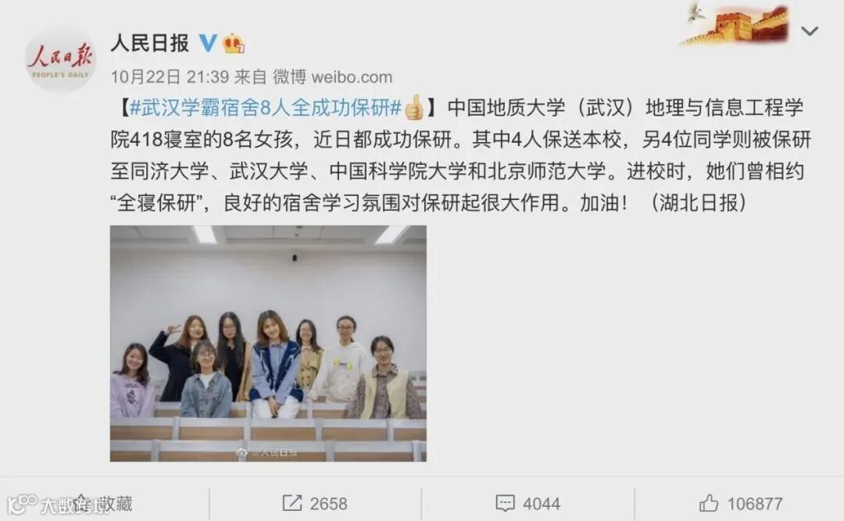This screenshot has height=521, width=844.
Task: Click the post timestamp 10月22日 21:39
Action: coord(170,77)
